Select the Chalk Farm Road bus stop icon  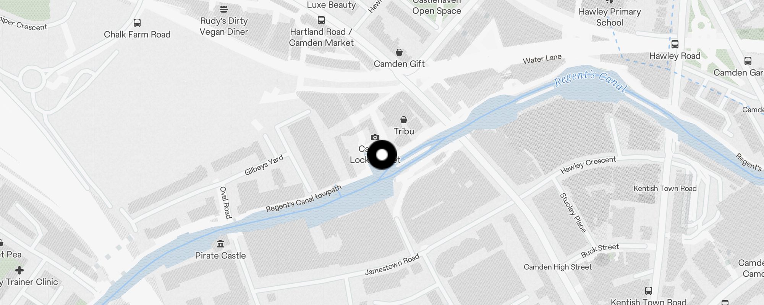(x=137, y=23)
